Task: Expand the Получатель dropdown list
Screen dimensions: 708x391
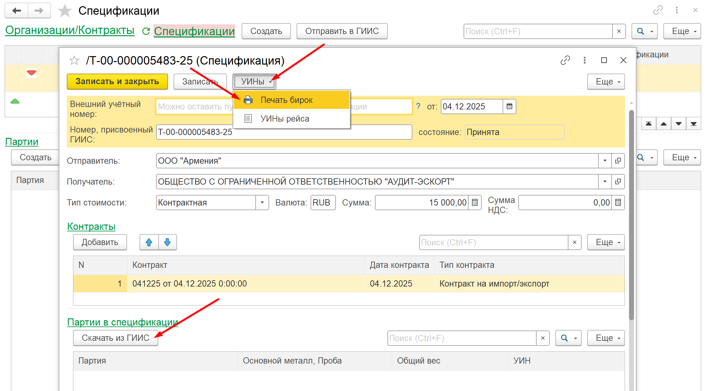Action: (x=605, y=181)
